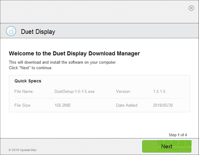Click the Quick Specs section header
Viewport: 199px width, 155px height.
coord(28,81)
